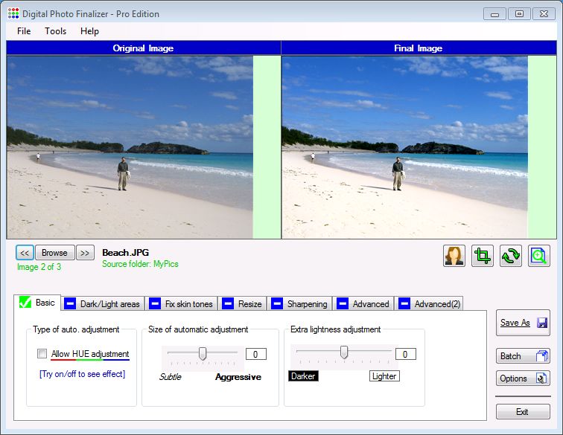
Task: Click the Browse button
Action: (54, 253)
